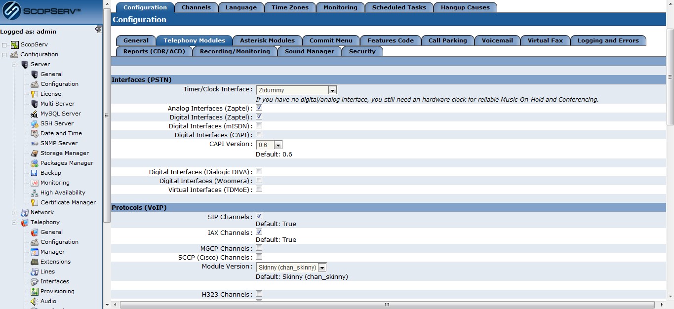Open Extensions under Telephony
The width and height of the screenshot is (674, 309).
click(x=55, y=262)
